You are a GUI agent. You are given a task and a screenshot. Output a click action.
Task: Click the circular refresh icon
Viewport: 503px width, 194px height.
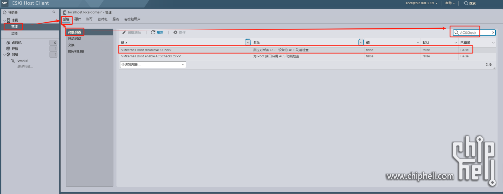pyautogui.click(x=153, y=33)
